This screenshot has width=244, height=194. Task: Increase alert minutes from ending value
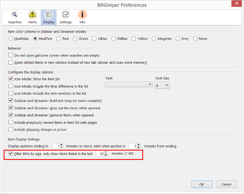[139, 144]
